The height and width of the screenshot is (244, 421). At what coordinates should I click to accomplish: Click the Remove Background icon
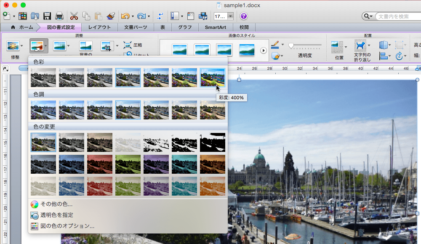click(x=85, y=46)
